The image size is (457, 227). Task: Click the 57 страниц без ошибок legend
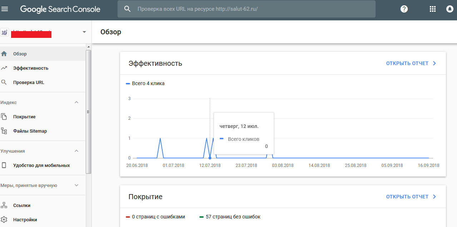click(x=230, y=217)
